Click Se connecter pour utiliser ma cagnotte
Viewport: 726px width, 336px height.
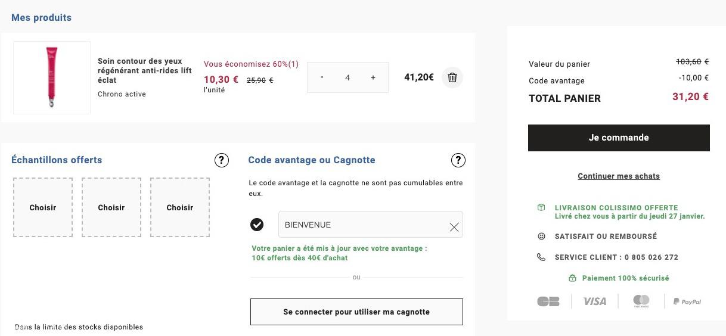pos(356,312)
